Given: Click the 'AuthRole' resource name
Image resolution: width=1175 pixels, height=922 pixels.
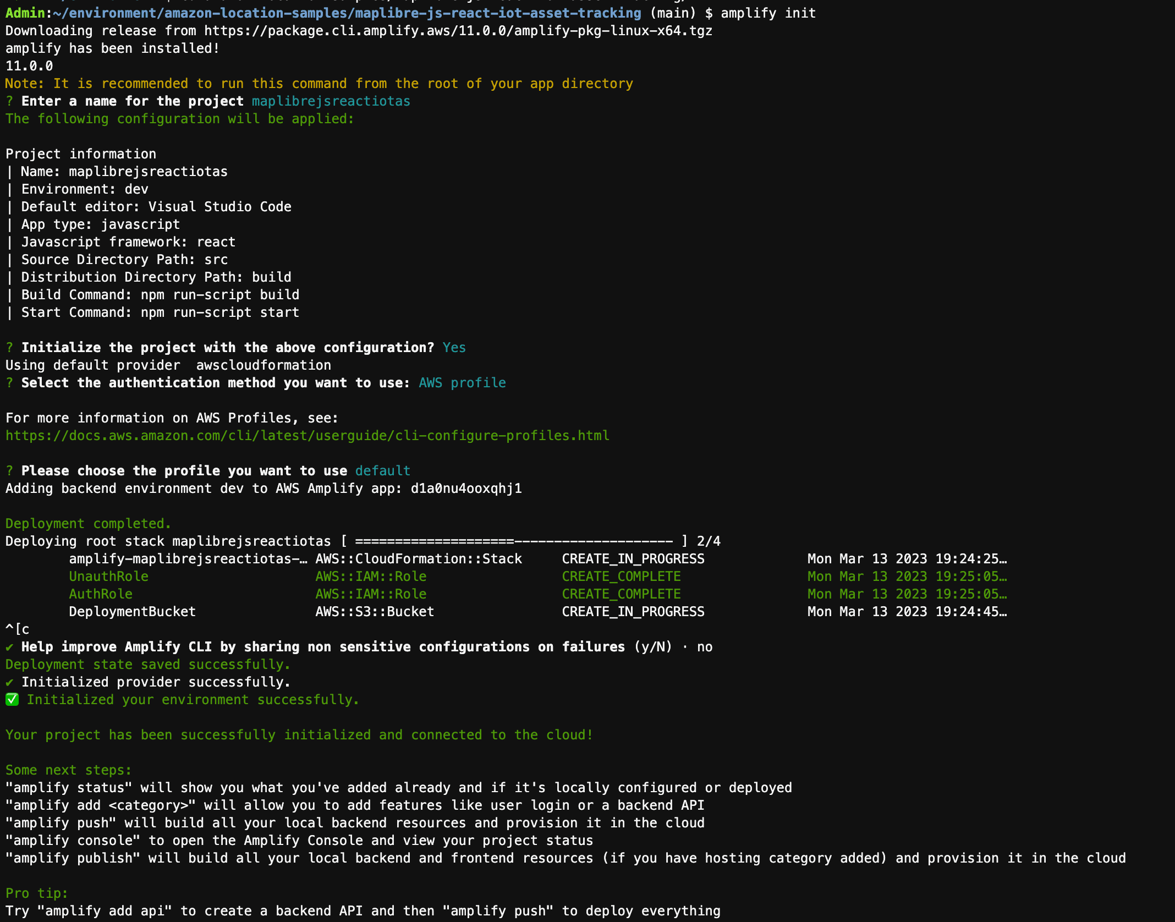Looking at the screenshot, I should pos(101,594).
